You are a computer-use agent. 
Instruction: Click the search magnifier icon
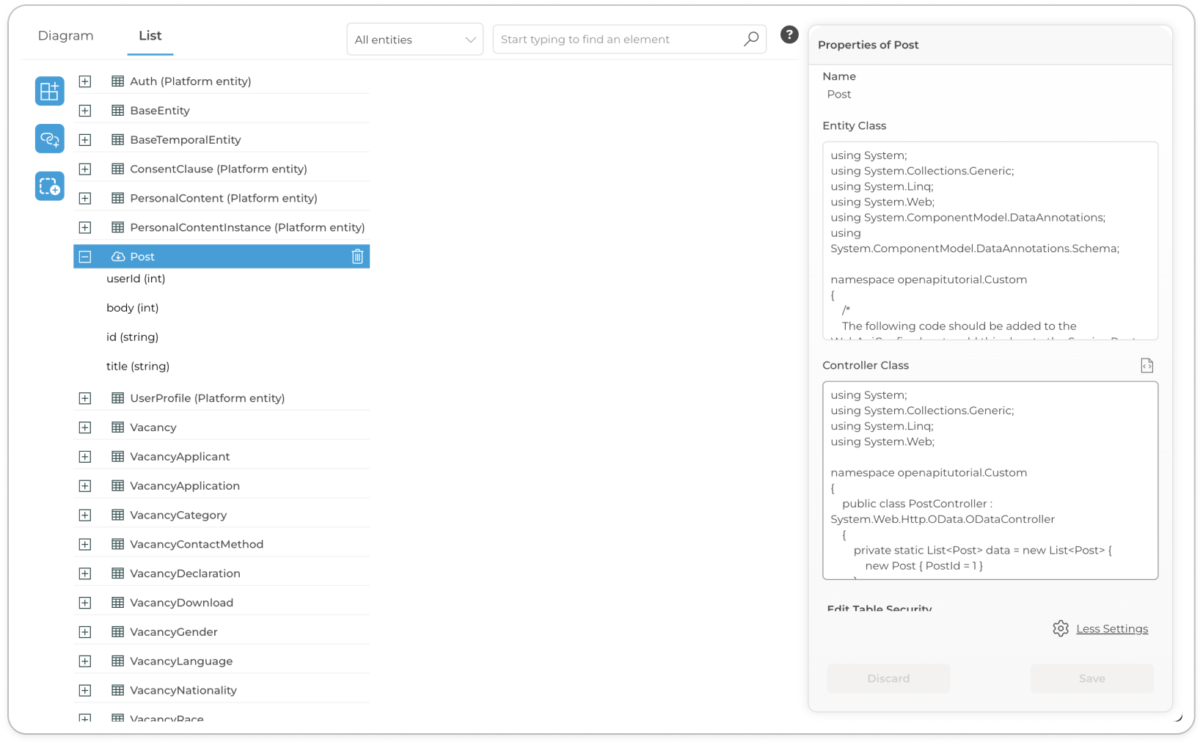click(751, 40)
